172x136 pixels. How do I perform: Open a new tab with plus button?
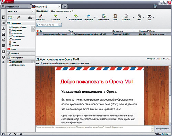[x=65, y=7]
